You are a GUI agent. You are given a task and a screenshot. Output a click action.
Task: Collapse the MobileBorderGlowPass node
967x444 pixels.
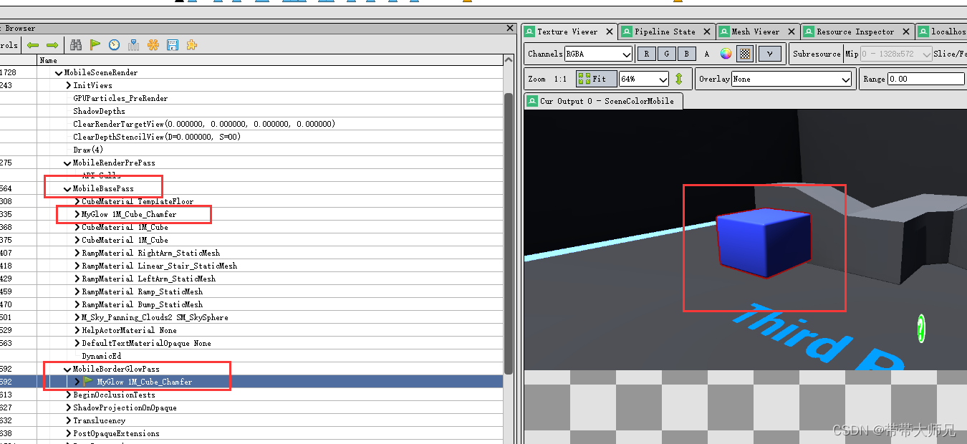click(68, 369)
